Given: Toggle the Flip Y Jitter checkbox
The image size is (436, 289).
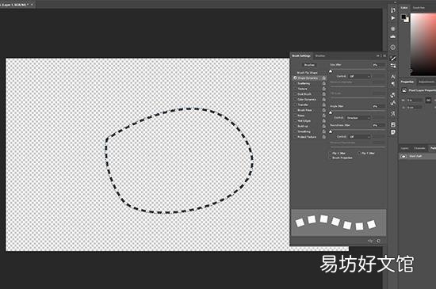Looking at the screenshot, I should click(x=360, y=154).
